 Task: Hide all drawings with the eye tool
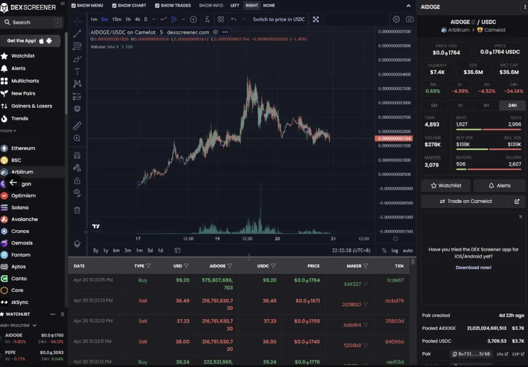(77, 193)
